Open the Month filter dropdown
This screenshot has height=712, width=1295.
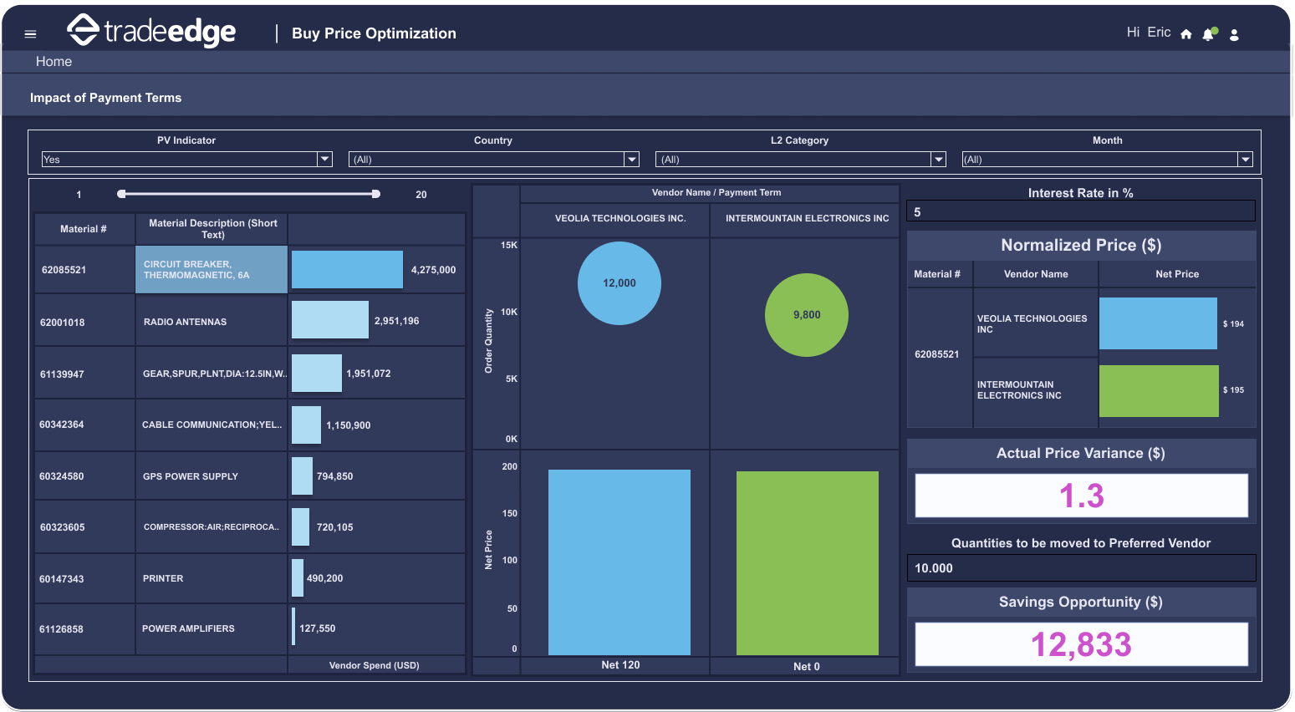pos(1245,160)
